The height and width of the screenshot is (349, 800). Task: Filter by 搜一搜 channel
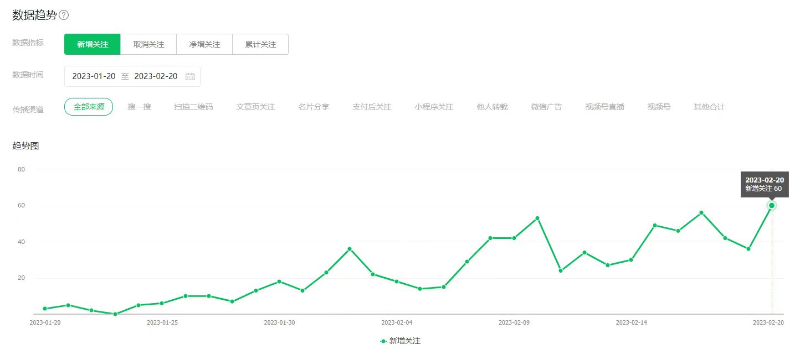pos(139,107)
